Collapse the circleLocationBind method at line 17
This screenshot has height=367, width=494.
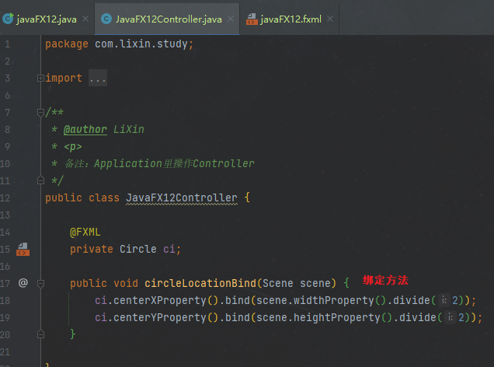point(40,284)
